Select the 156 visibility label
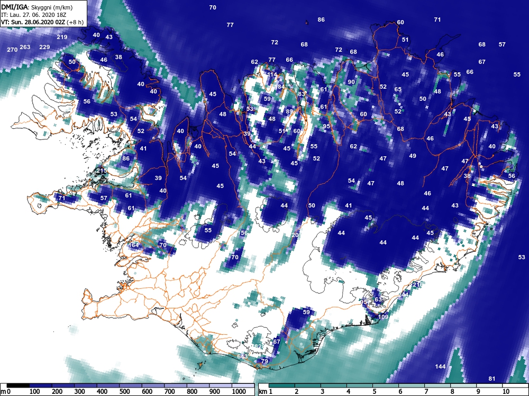Screen dimensions: 529x396 tap(243, 233)
